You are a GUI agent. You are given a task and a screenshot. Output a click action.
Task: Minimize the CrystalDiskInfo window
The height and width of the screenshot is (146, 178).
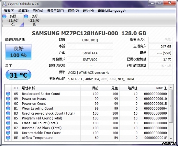pyautogui.click(x=152, y=3)
